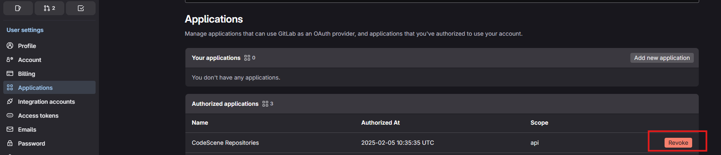Click the Password lock icon
The width and height of the screenshot is (721, 155).
point(10,143)
